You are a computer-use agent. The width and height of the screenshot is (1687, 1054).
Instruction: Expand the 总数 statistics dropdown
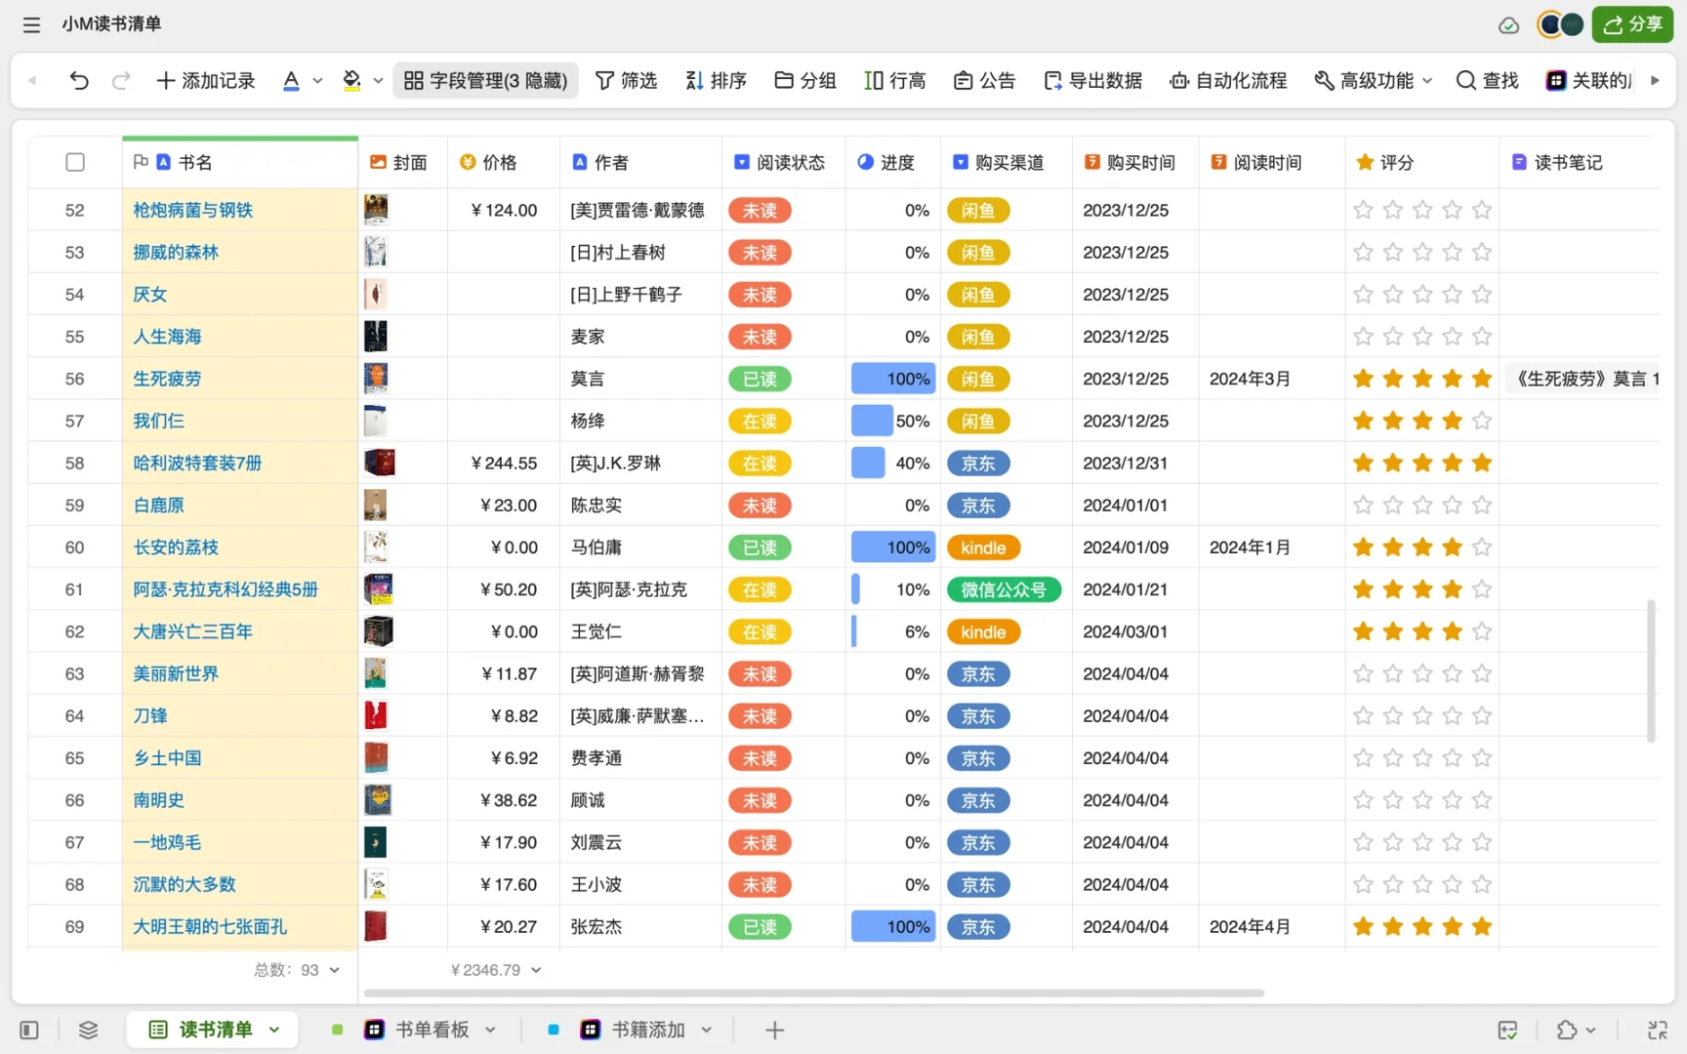tap(332, 969)
